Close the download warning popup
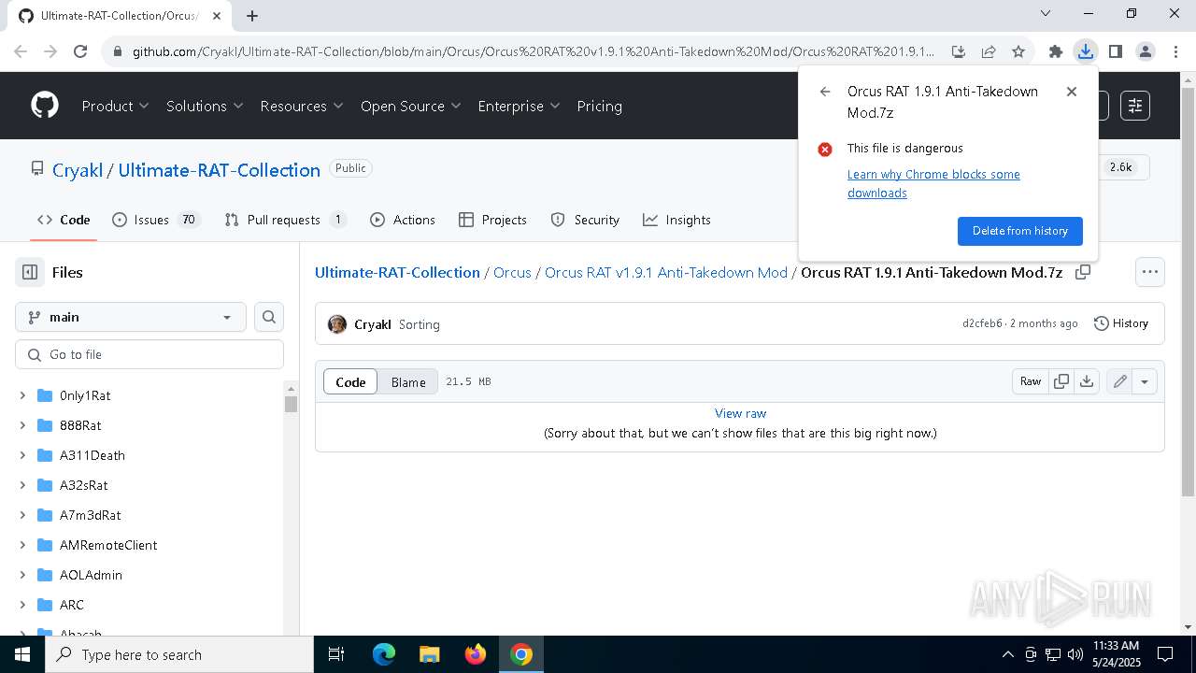 1072,92
